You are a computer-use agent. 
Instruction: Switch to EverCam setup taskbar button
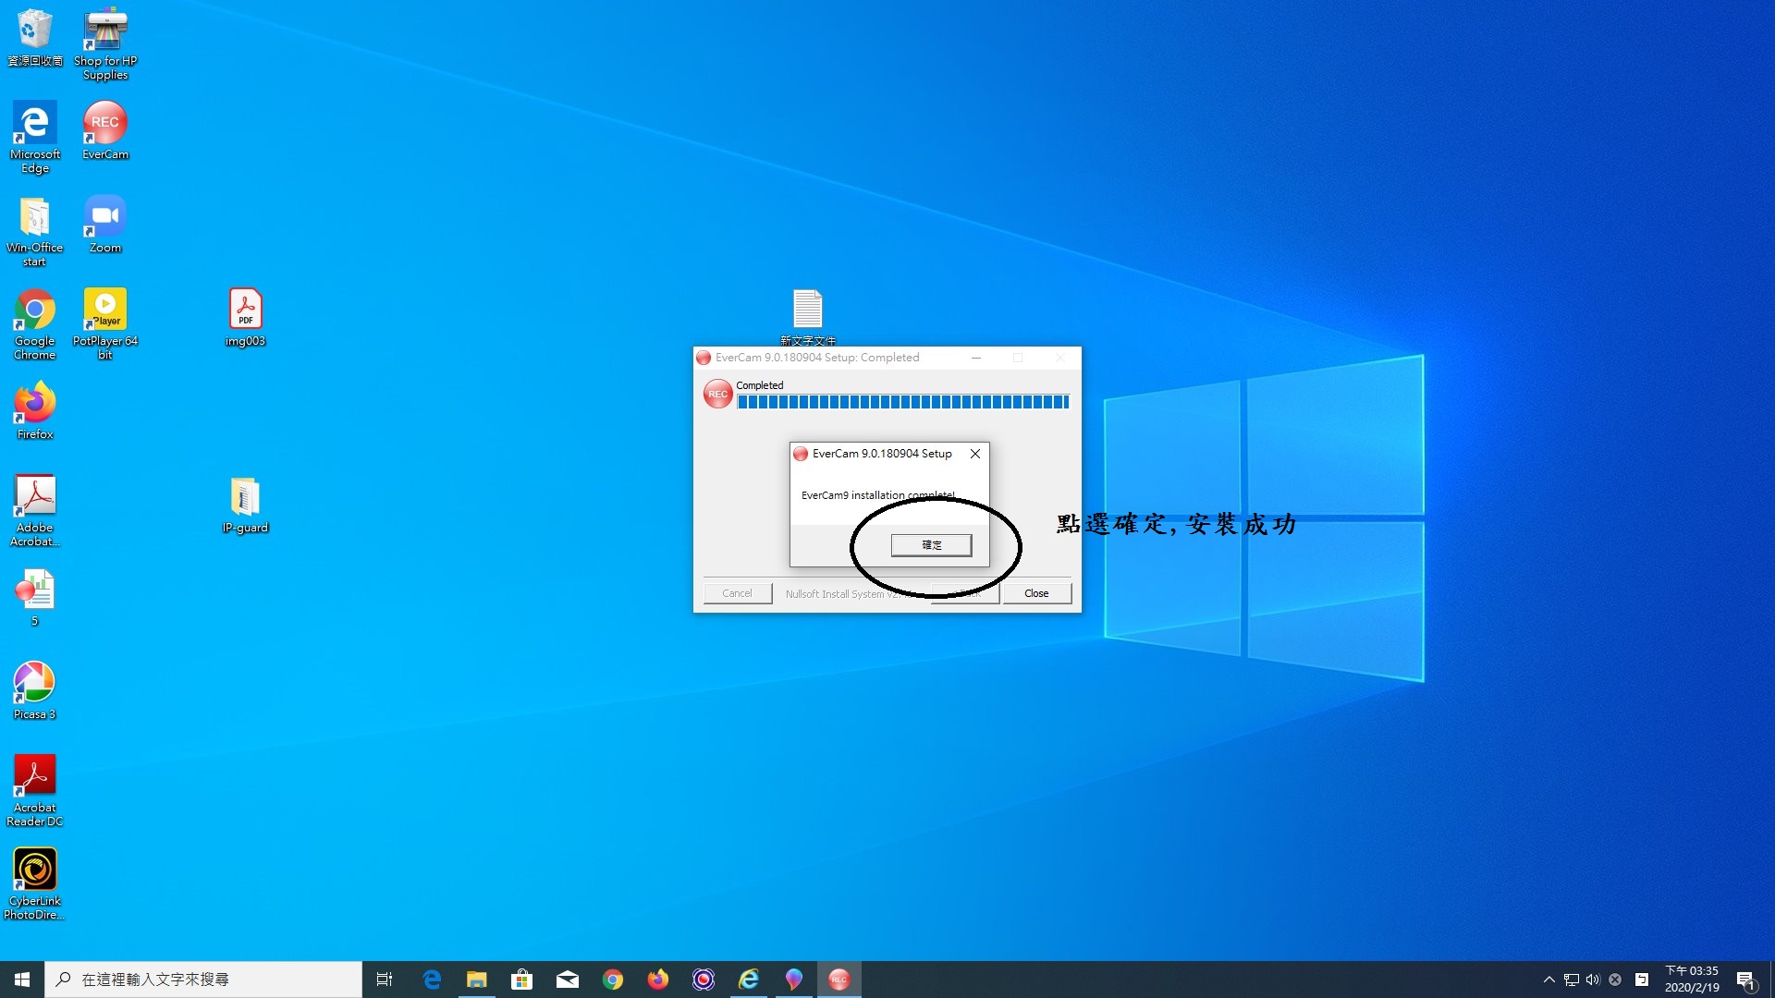839,980
